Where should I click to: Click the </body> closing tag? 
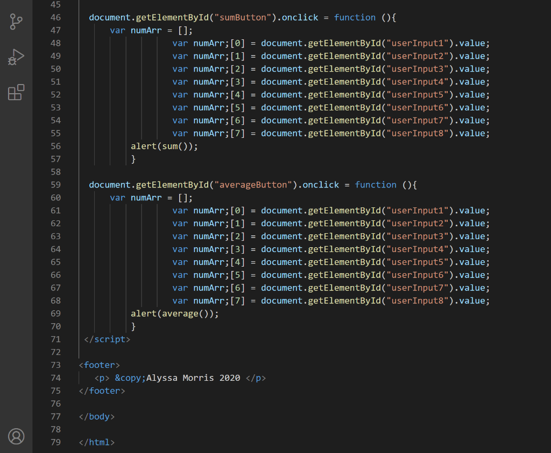[96, 416]
